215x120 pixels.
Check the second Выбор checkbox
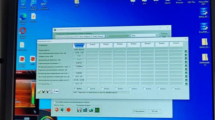coord(88,88)
